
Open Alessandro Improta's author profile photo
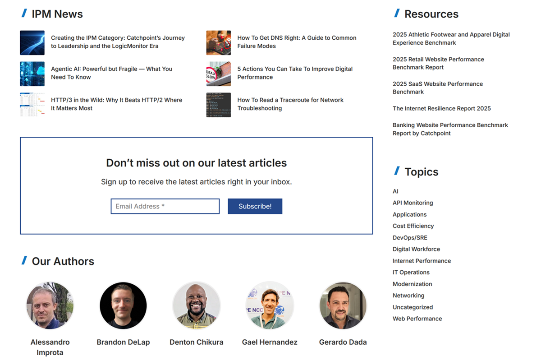pyautogui.click(x=50, y=305)
